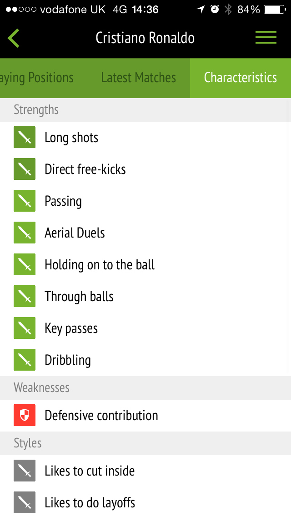Screen dimensions: 291x516
Task: Tap sword icon beside Through balls
Action: (x=25, y=297)
